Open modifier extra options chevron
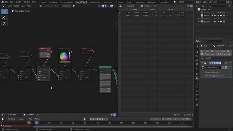This screenshot has width=233, height=131. tap(222, 63)
